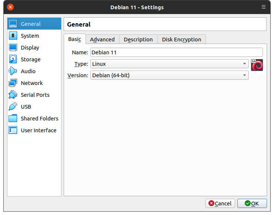Click the Debian 64-bit OS logo
274x215 pixels.
coord(257,65)
